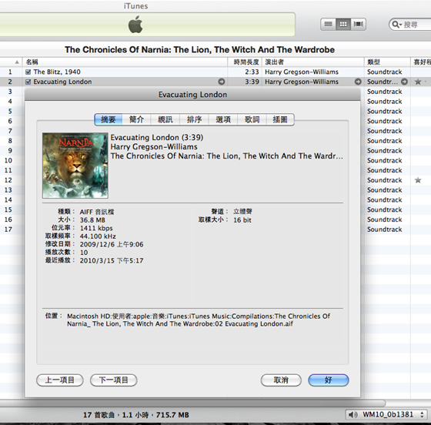This screenshot has height=425, width=431.
Task: Click horizontal scrollbar below the song list
Action: pos(192,403)
